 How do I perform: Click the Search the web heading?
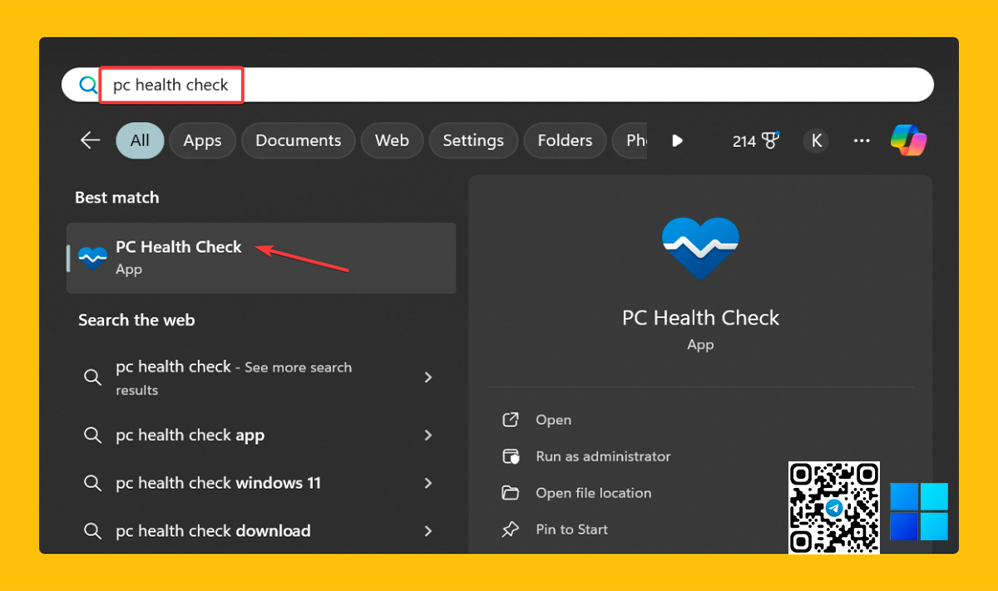coord(136,320)
